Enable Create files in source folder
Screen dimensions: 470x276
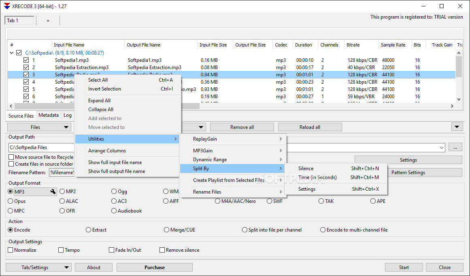click(x=11, y=164)
